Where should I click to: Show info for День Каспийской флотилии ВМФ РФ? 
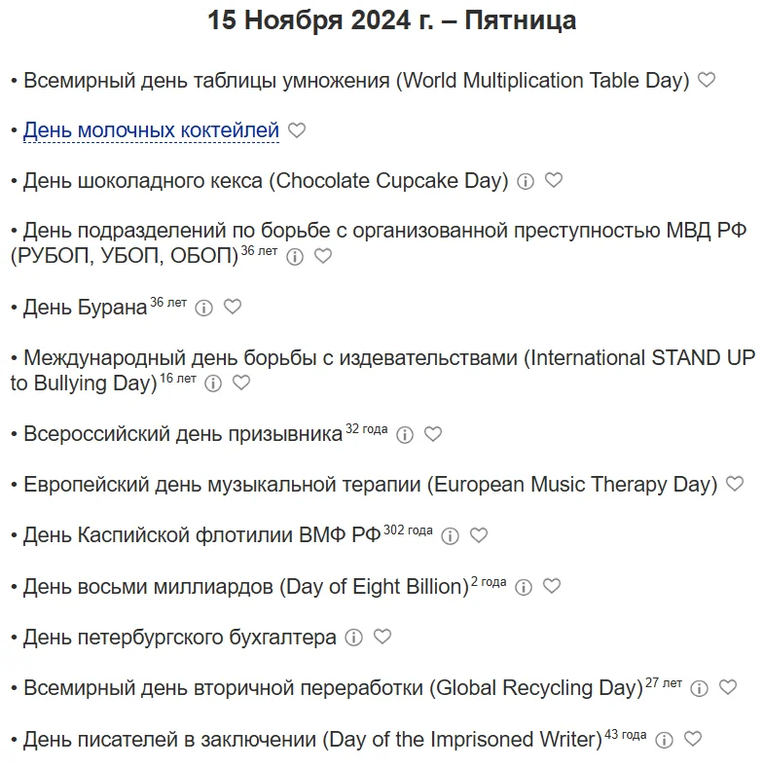(450, 535)
